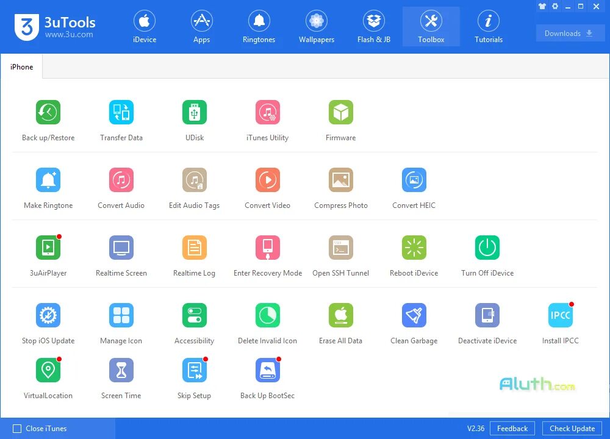610x439 pixels.
Task: Click the Turn Off iDevice icon
Action: pyautogui.click(x=487, y=248)
